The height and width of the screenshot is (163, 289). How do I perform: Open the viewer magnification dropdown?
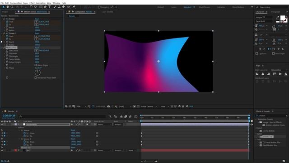81,106
